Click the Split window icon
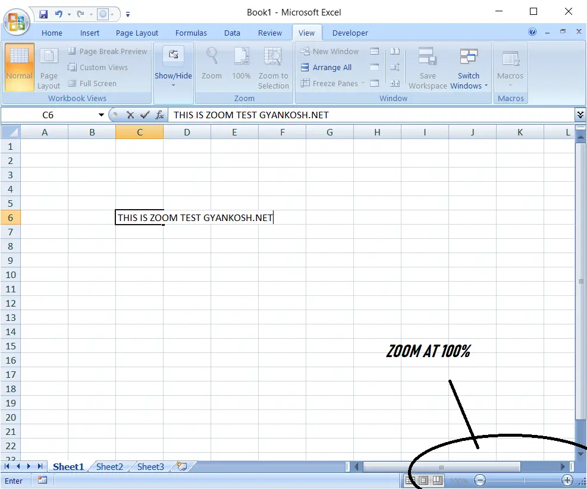The height and width of the screenshot is (489, 587). 374,51
